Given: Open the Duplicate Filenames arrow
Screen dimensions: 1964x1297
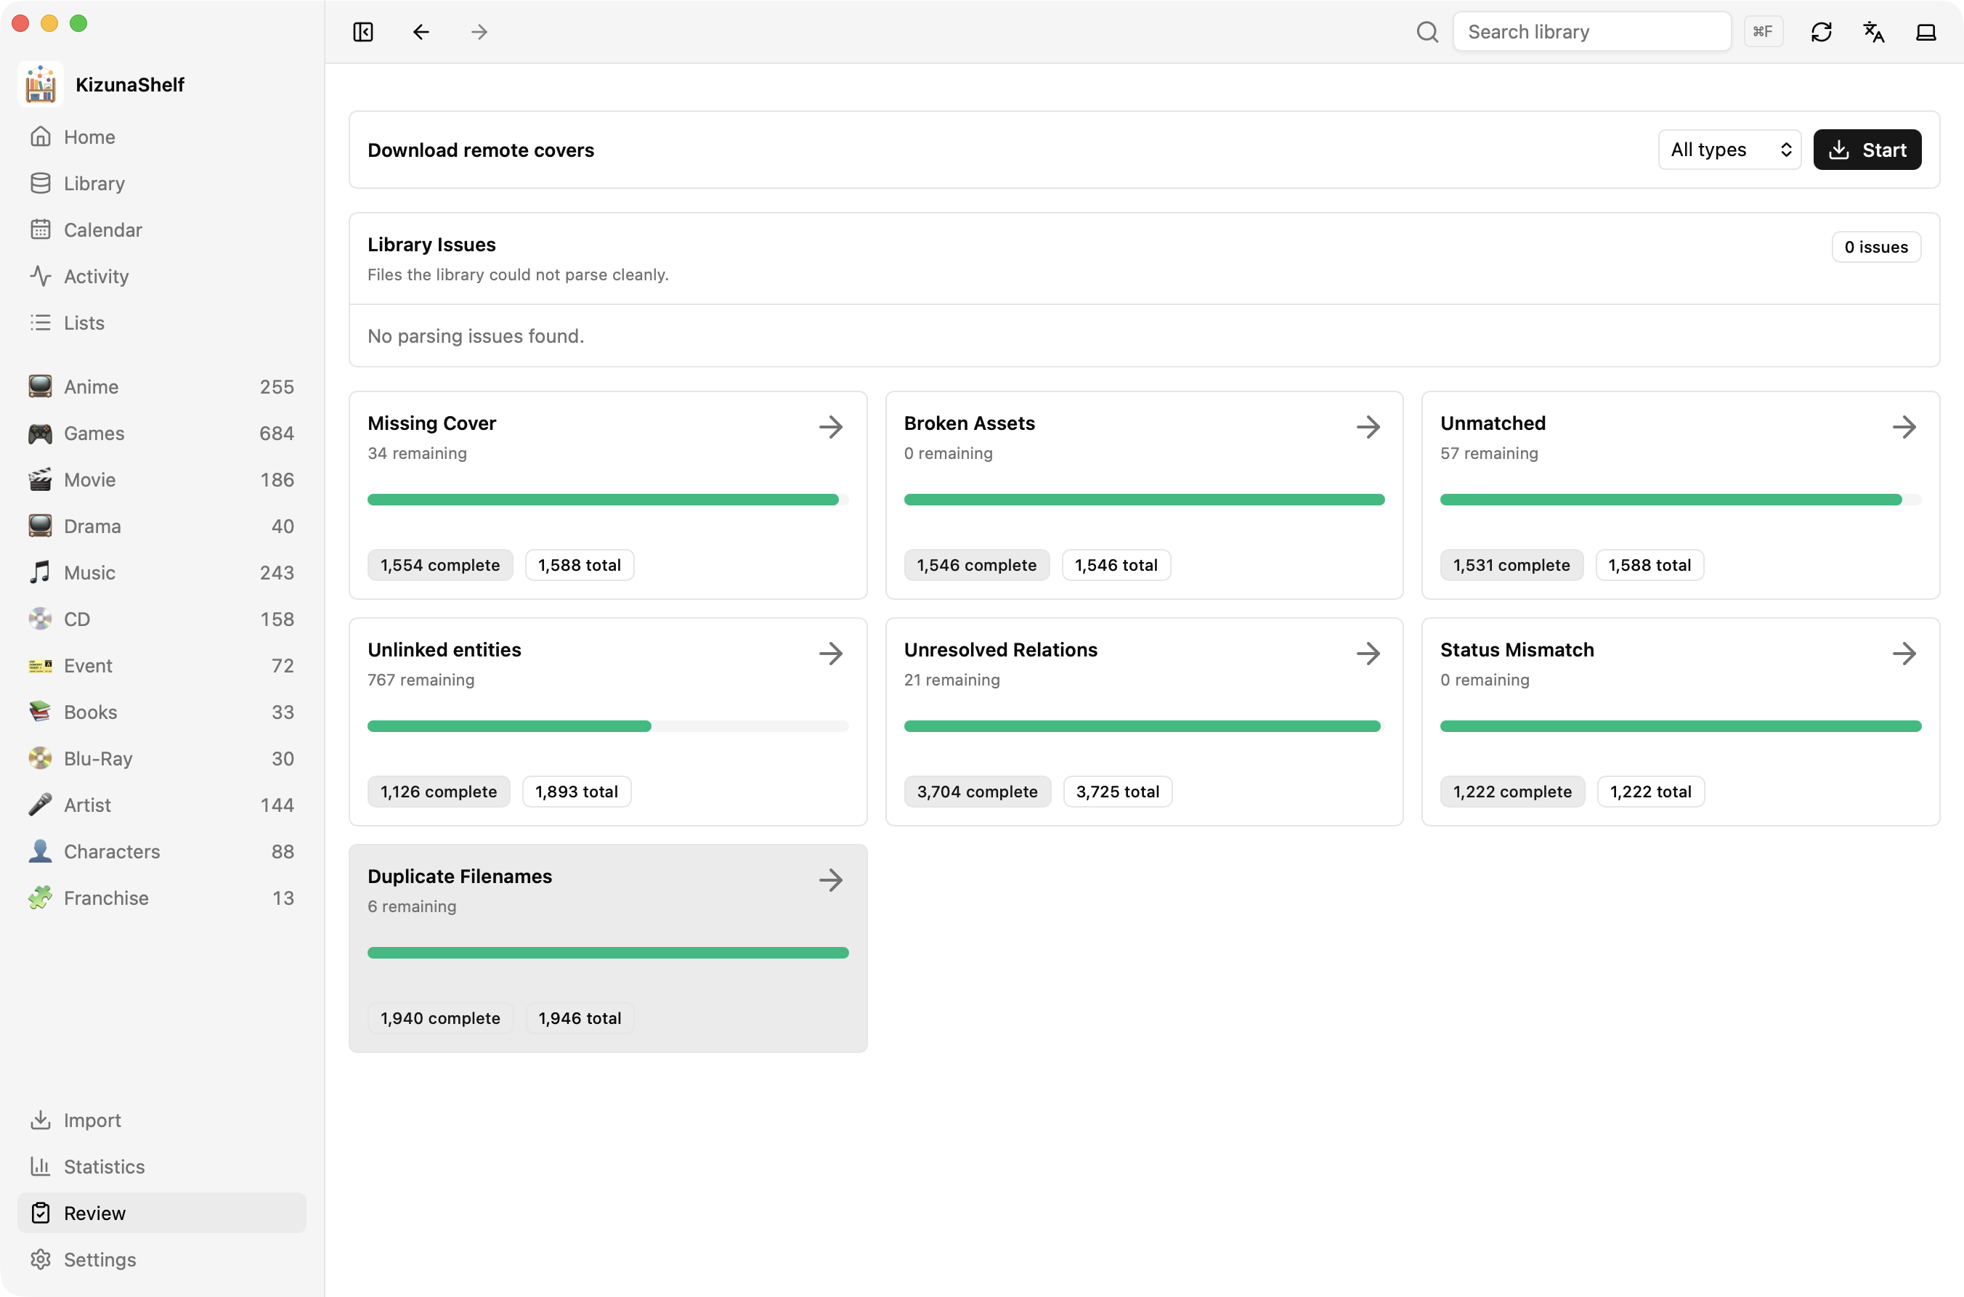Looking at the screenshot, I should tap(831, 879).
